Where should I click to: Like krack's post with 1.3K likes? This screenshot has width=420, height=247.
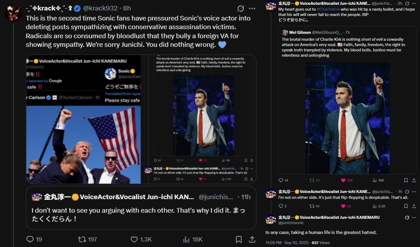coord(134,239)
